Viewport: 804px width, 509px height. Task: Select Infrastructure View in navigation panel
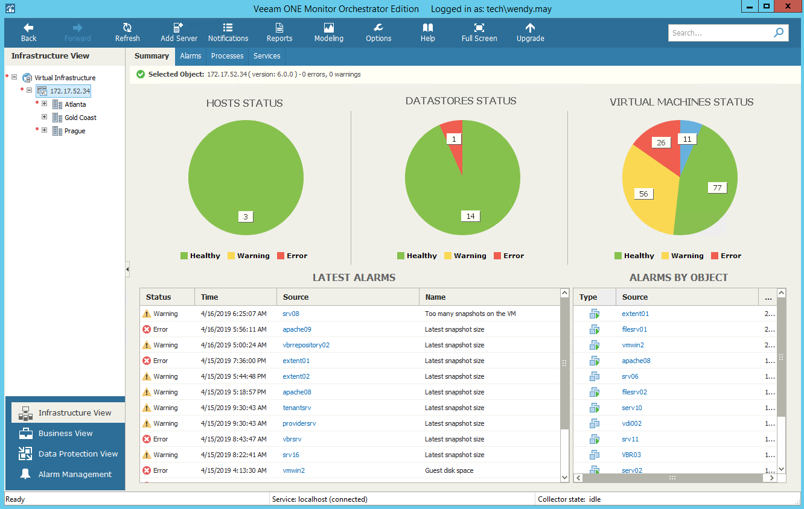coord(68,413)
